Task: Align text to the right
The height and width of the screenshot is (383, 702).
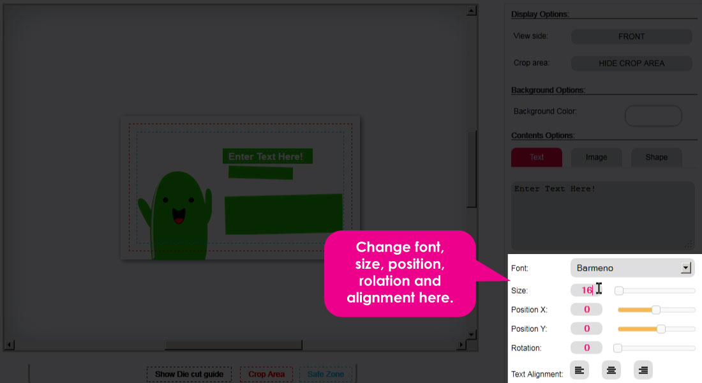Action: (643, 370)
